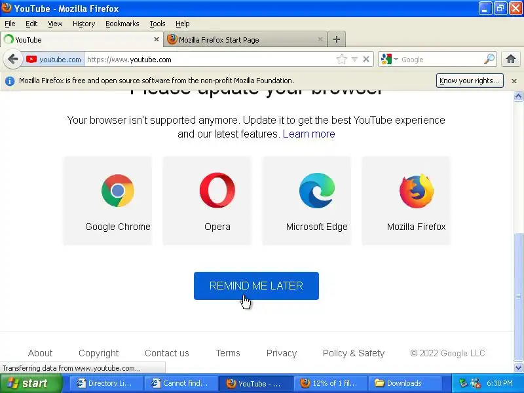Open the URL history dropdown arrow

tap(354, 60)
